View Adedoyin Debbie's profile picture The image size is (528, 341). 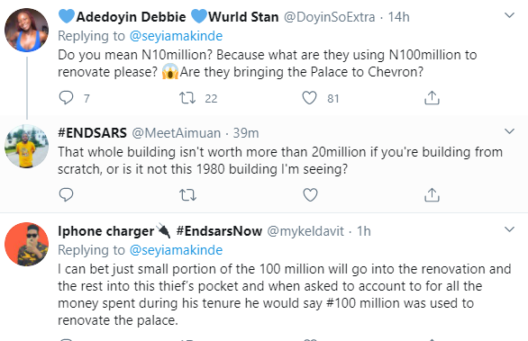click(x=27, y=31)
